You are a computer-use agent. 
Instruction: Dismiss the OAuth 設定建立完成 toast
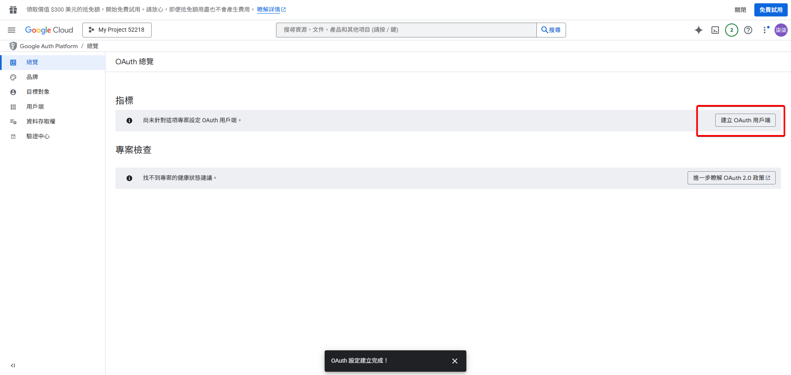point(454,361)
